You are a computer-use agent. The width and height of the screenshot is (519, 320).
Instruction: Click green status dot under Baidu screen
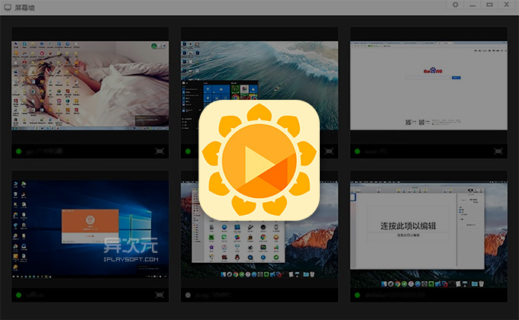[357, 151]
